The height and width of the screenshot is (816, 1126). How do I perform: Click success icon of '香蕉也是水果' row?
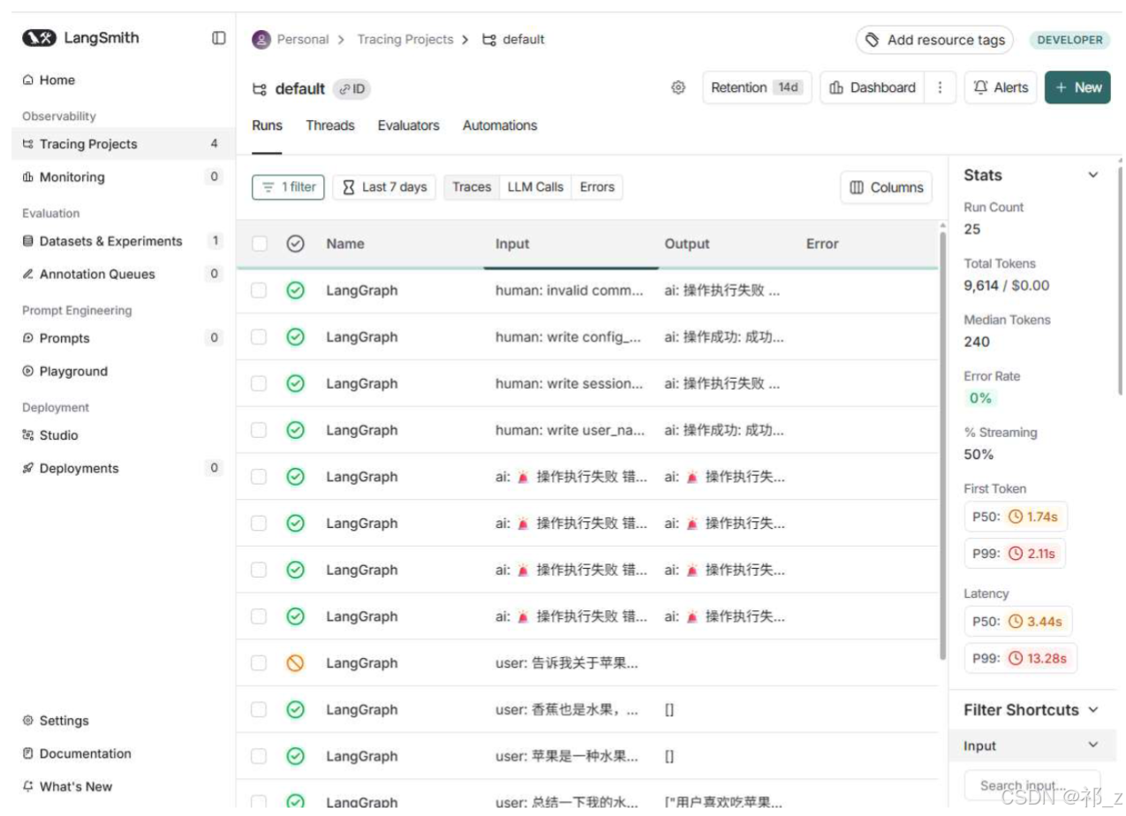click(x=296, y=710)
